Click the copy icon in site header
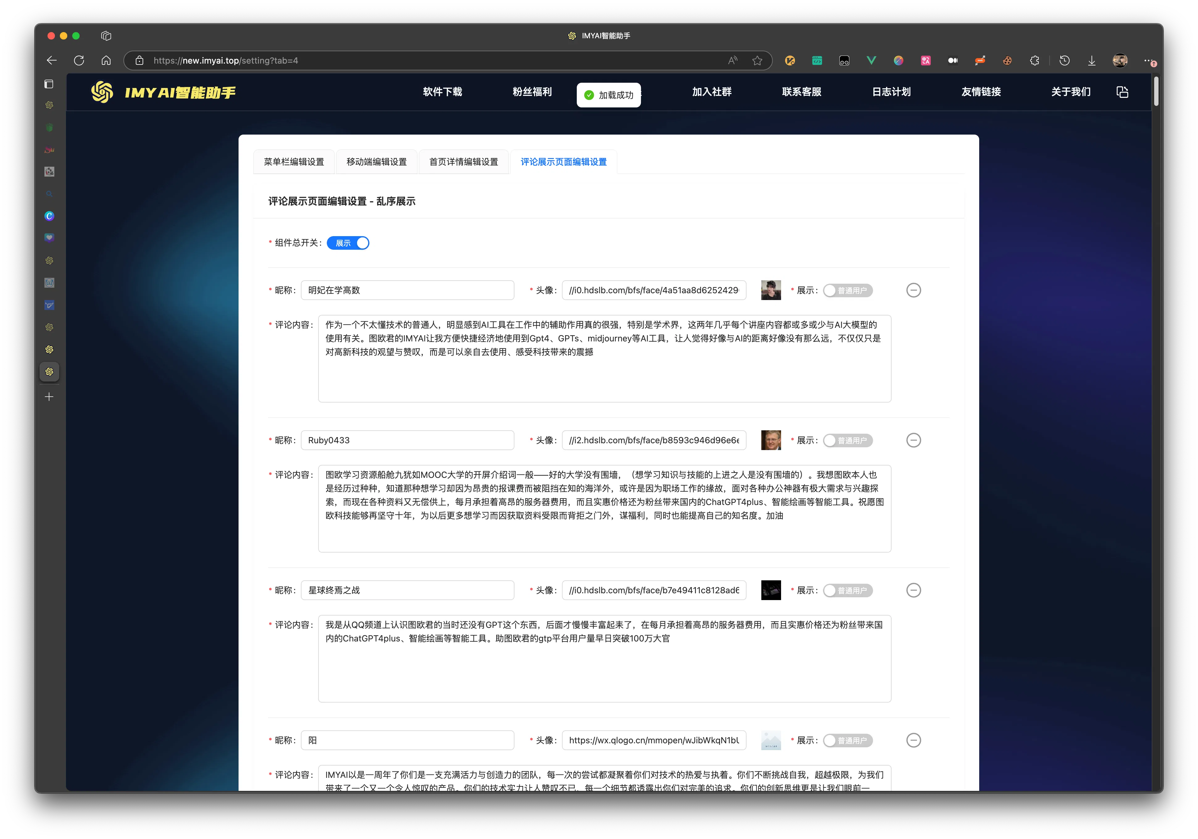This screenshot has height=839, width=1198. (1122, 92)
